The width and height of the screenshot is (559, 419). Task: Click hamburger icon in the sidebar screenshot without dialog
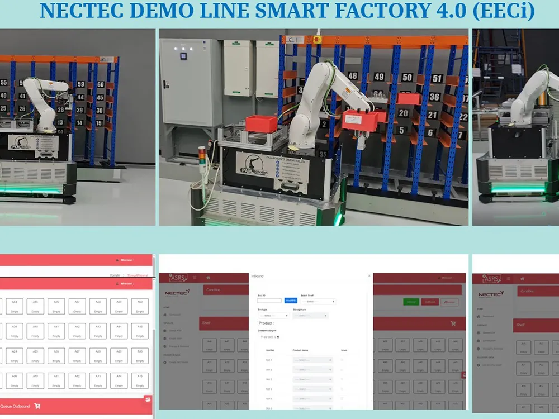coord(508,279)
